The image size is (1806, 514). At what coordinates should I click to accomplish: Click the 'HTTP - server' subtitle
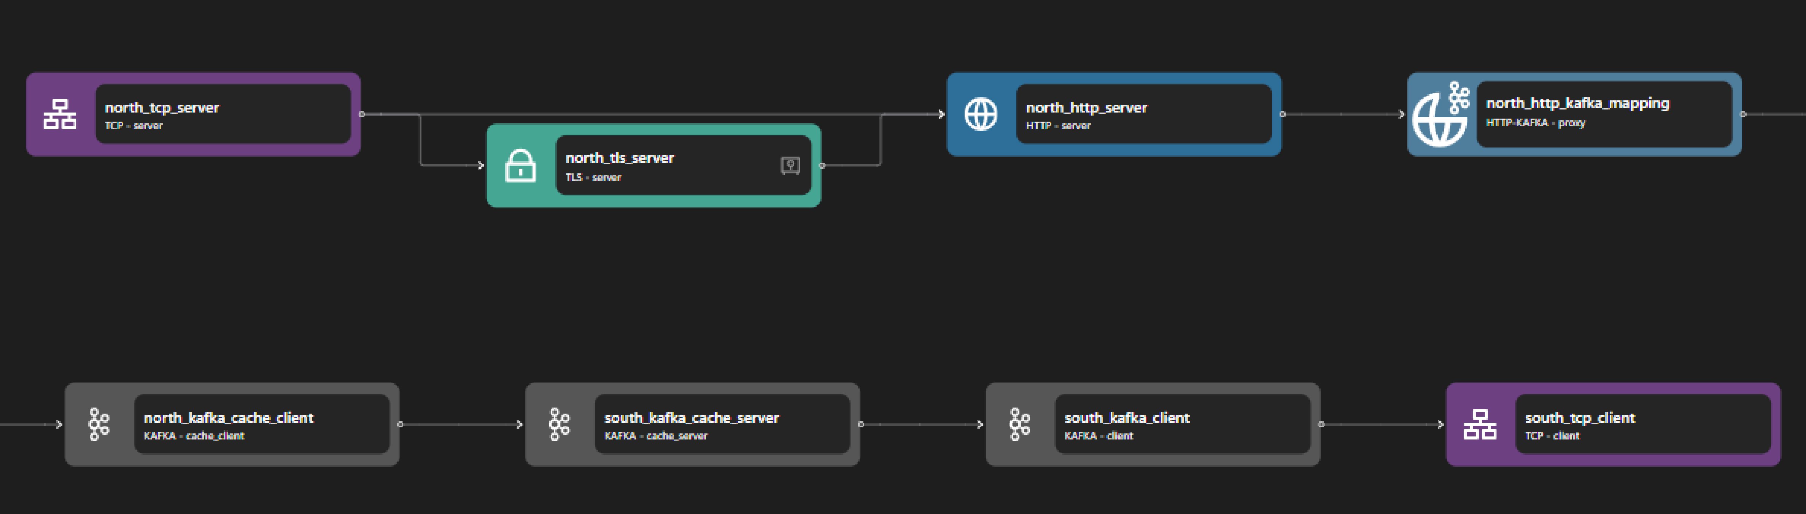coord(1058,126)
